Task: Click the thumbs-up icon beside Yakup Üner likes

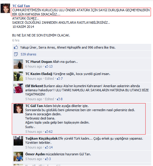Action: (16, 47)
